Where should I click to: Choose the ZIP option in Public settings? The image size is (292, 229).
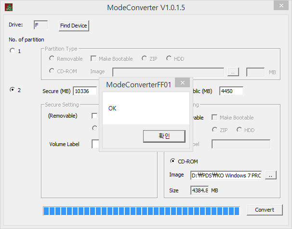tap(215, 130)
